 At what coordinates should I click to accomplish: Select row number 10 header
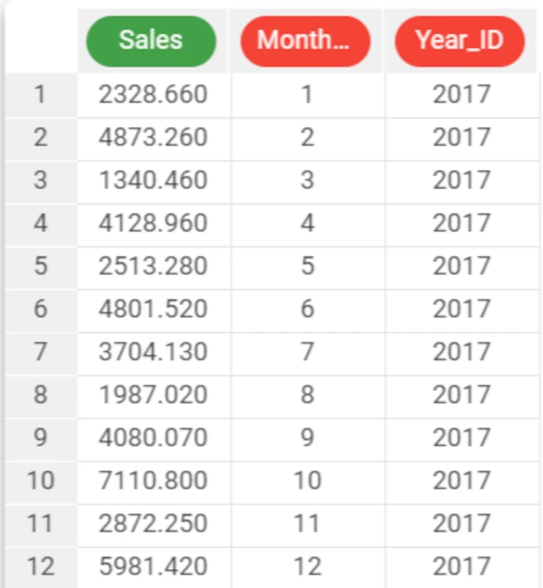pos(41,481)
